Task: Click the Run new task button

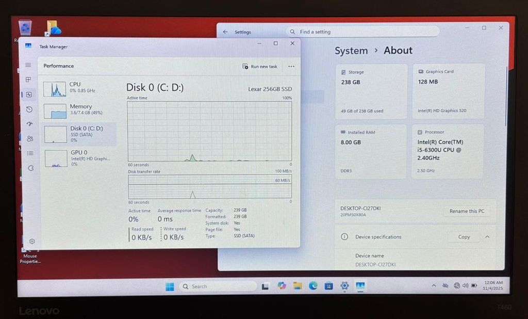Action: [x=260, y=66]
